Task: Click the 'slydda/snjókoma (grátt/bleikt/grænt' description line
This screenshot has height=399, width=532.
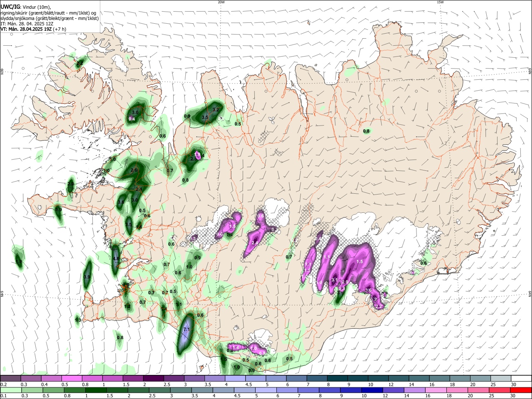Action: (49, 18)
